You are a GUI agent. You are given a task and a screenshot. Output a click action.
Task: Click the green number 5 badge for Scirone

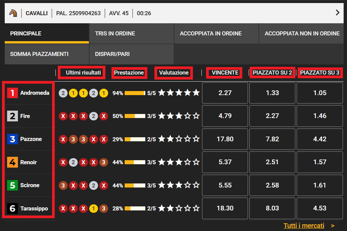point(13,185)
